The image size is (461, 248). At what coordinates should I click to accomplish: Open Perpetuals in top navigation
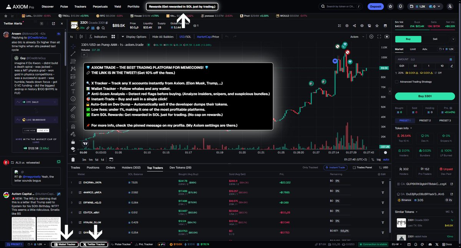100,7
